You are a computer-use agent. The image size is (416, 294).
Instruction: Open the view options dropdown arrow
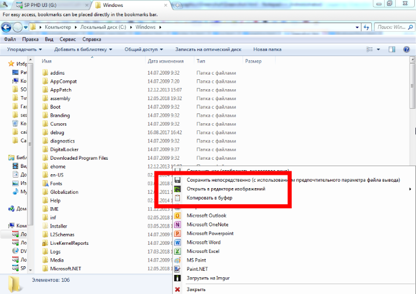point(378,50)
